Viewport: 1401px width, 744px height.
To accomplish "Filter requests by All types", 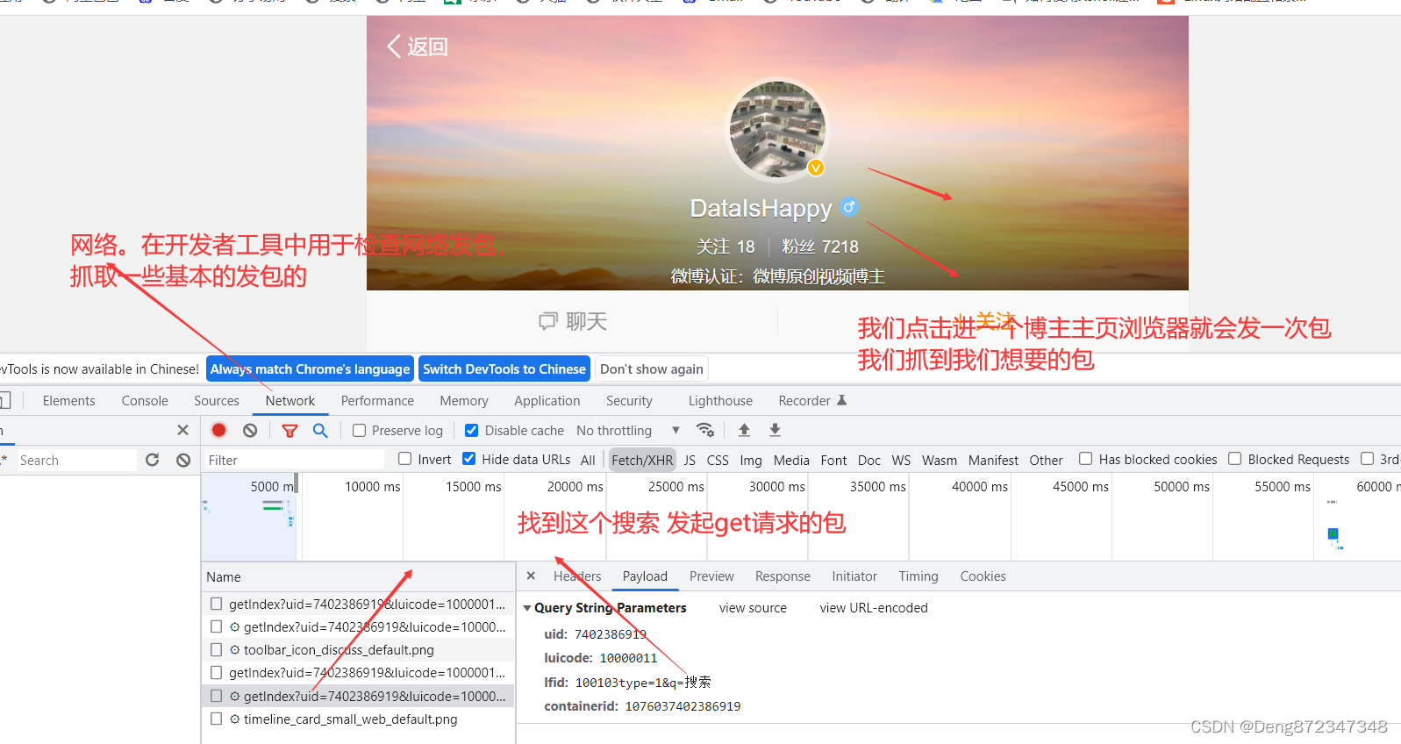I will [x=588, y=460].
